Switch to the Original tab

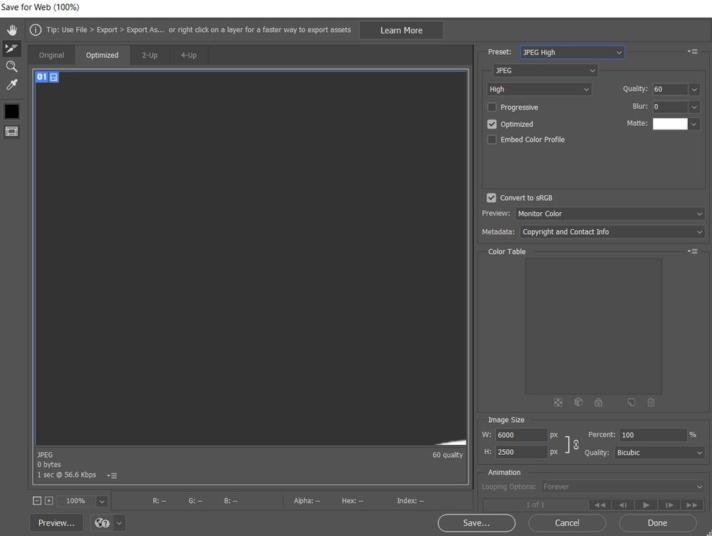(x=51, y=54)
